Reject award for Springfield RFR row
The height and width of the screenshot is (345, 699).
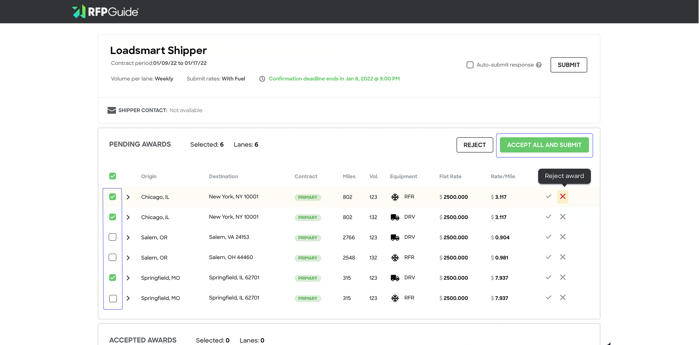pyautogui.click(x=563, y=298)
